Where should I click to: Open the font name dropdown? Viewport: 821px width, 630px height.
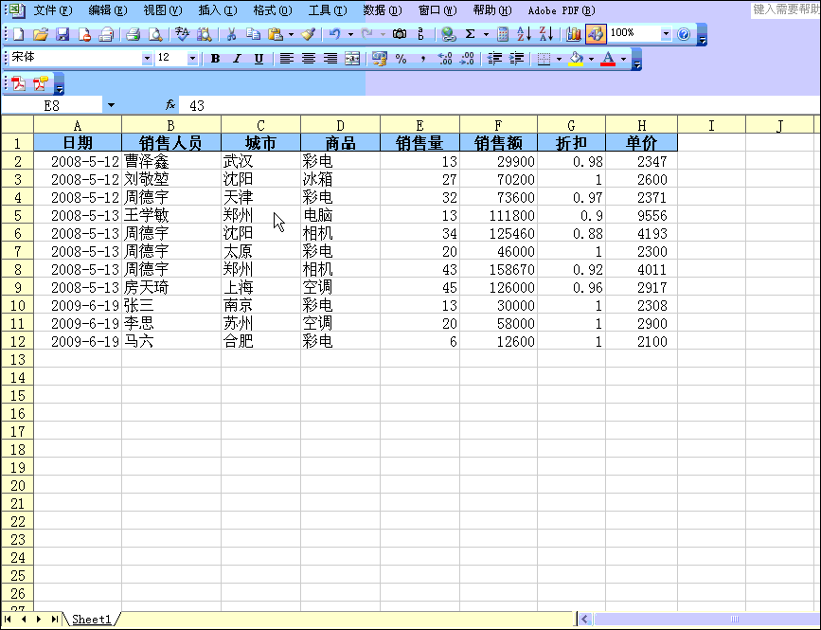coord(148,58)
